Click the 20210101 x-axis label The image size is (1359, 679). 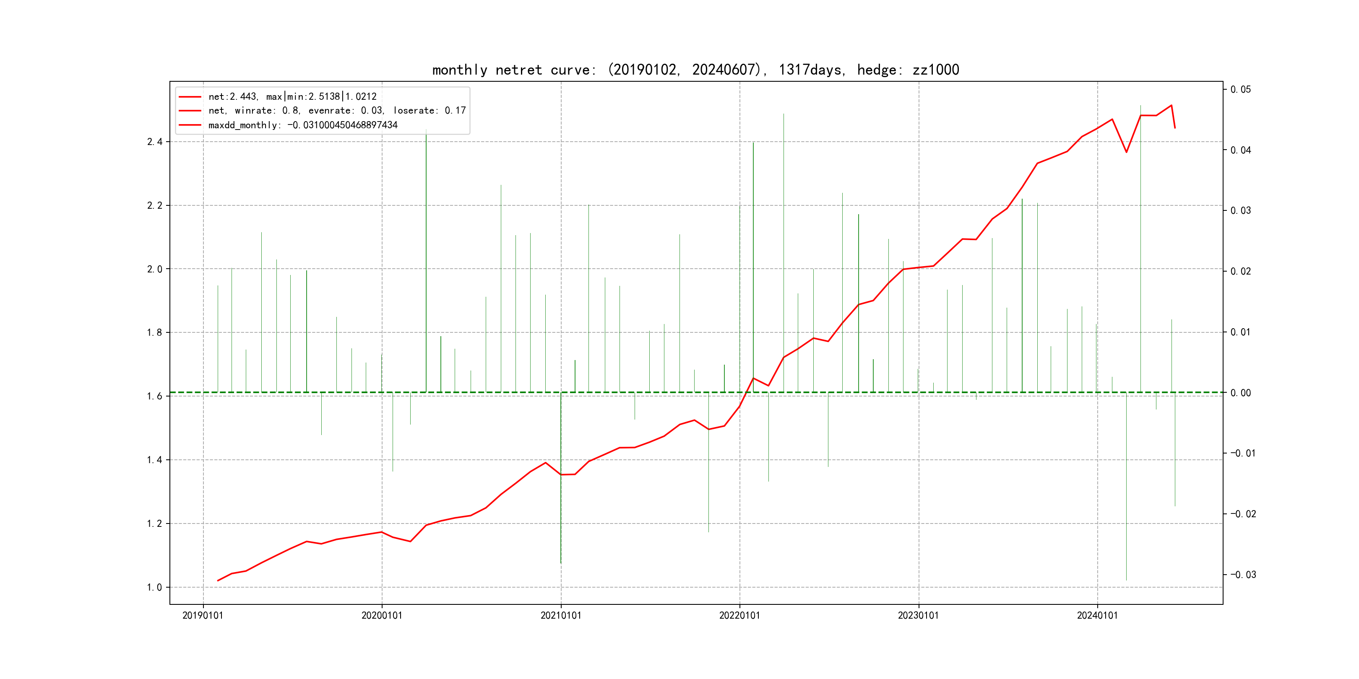click(561, 616)
